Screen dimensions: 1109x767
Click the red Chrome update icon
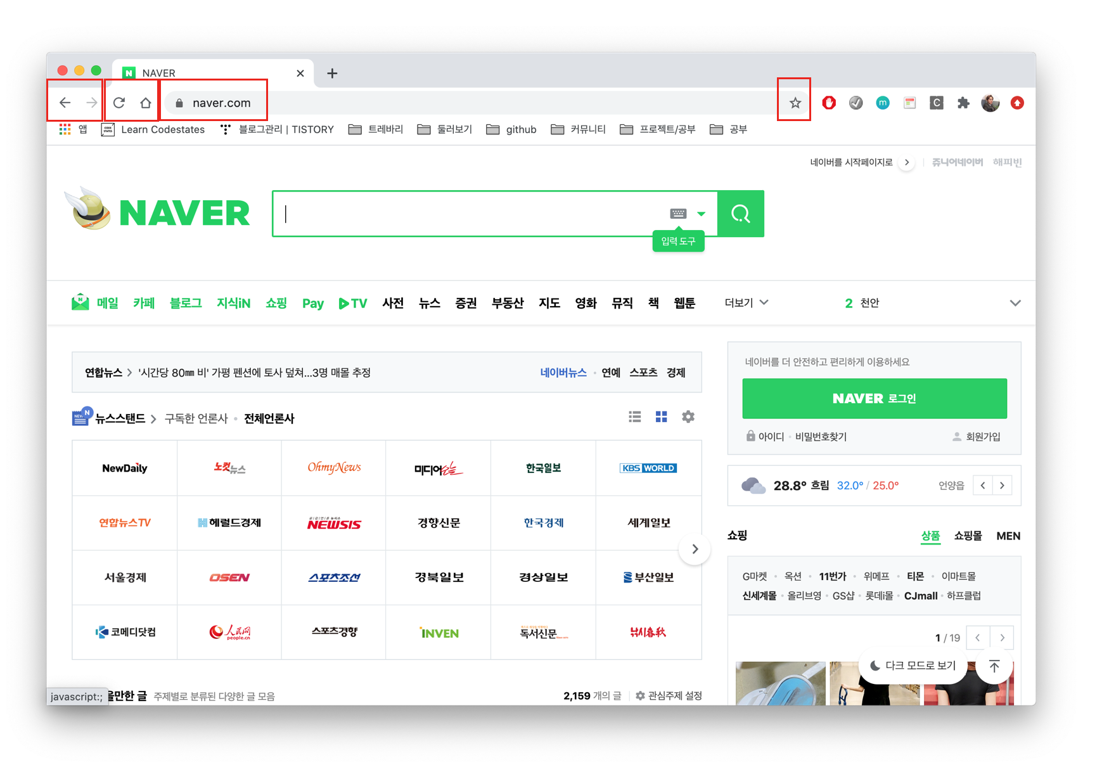click(1017, 103)
